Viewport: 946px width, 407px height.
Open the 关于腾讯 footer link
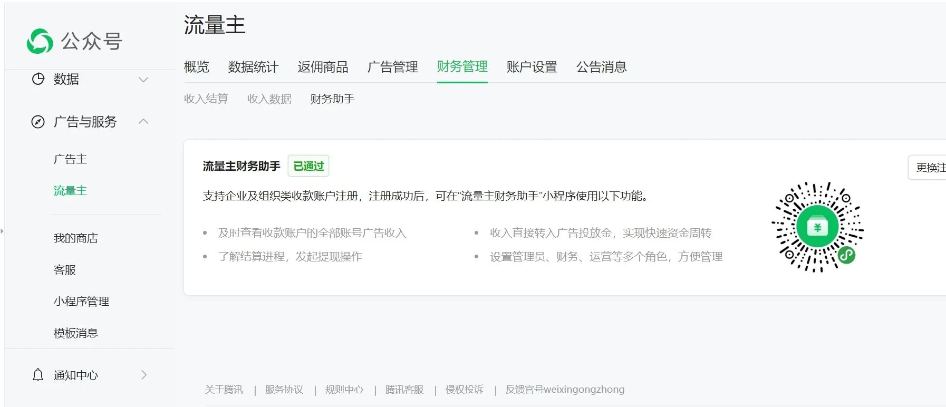click(x=224, y=390)
